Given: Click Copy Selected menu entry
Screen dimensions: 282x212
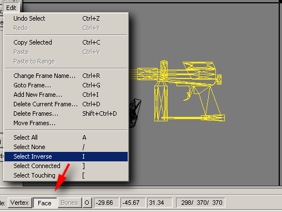Looking at the screenshot, I should click(66, 42).
